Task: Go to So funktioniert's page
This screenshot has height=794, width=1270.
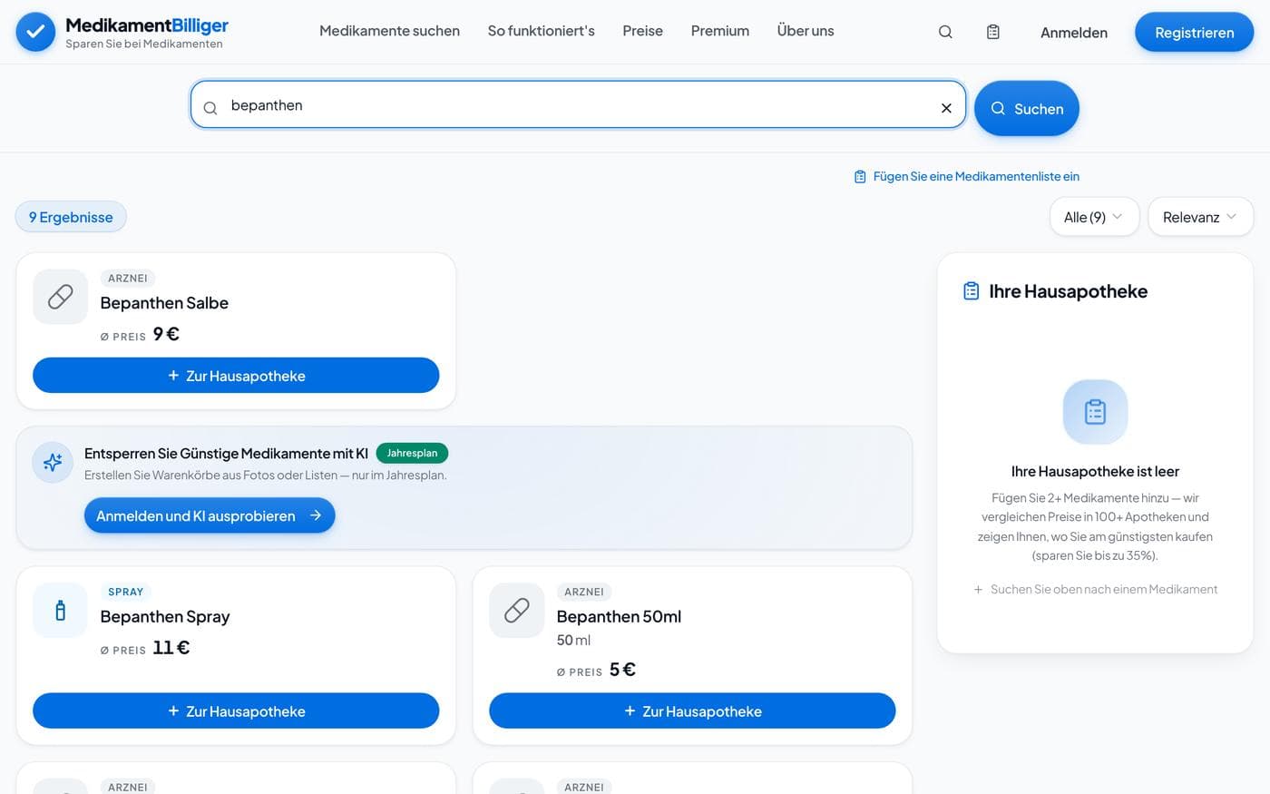Action: [541, 31]
